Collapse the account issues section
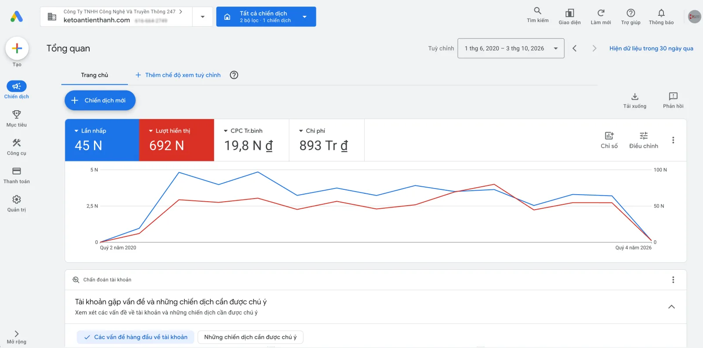The height and width of the screenshot is (348, 703). pyautogui.click(x=671, y=307)
